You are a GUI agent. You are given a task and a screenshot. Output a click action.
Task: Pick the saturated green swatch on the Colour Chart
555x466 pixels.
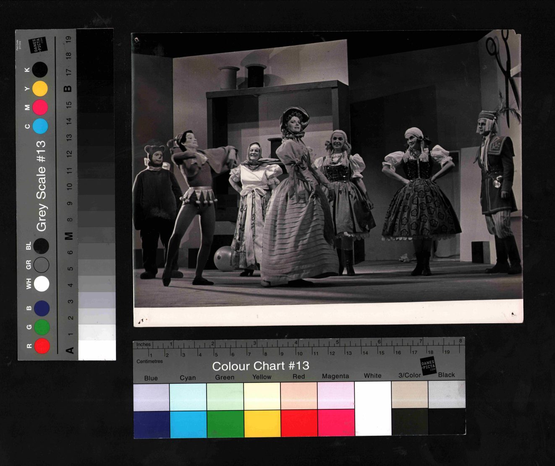tap(225, 424)
